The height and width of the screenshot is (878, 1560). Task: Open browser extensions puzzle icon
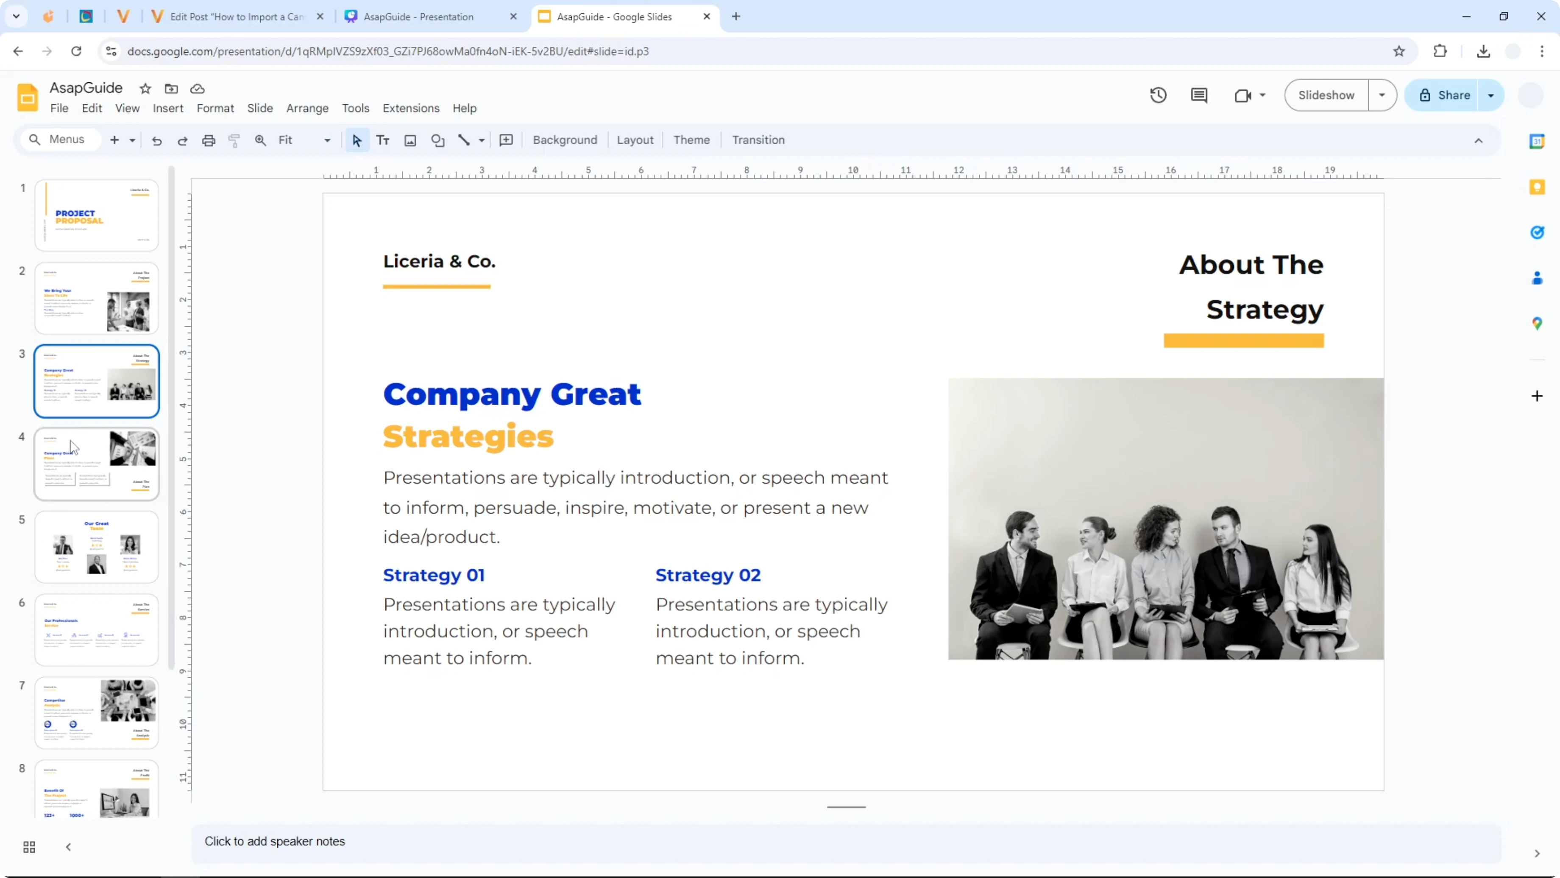tap(1440, 51)
